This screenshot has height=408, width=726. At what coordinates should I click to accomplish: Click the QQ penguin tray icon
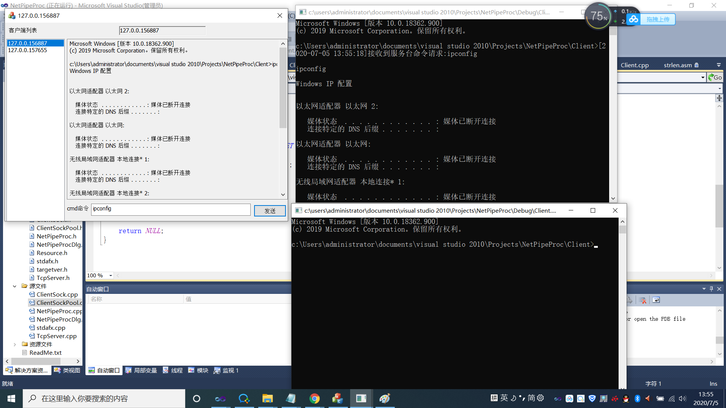click(x=626, y=399)
